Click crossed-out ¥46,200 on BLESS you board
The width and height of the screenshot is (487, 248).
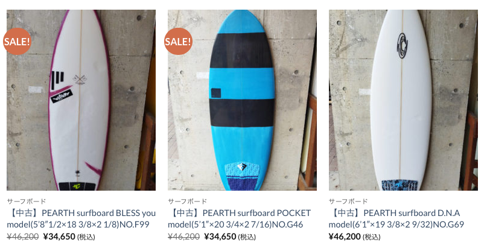[23, 237]
